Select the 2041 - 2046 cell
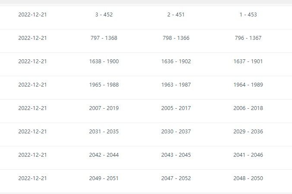This screenshot has width=292, height=194. point(248,155)
